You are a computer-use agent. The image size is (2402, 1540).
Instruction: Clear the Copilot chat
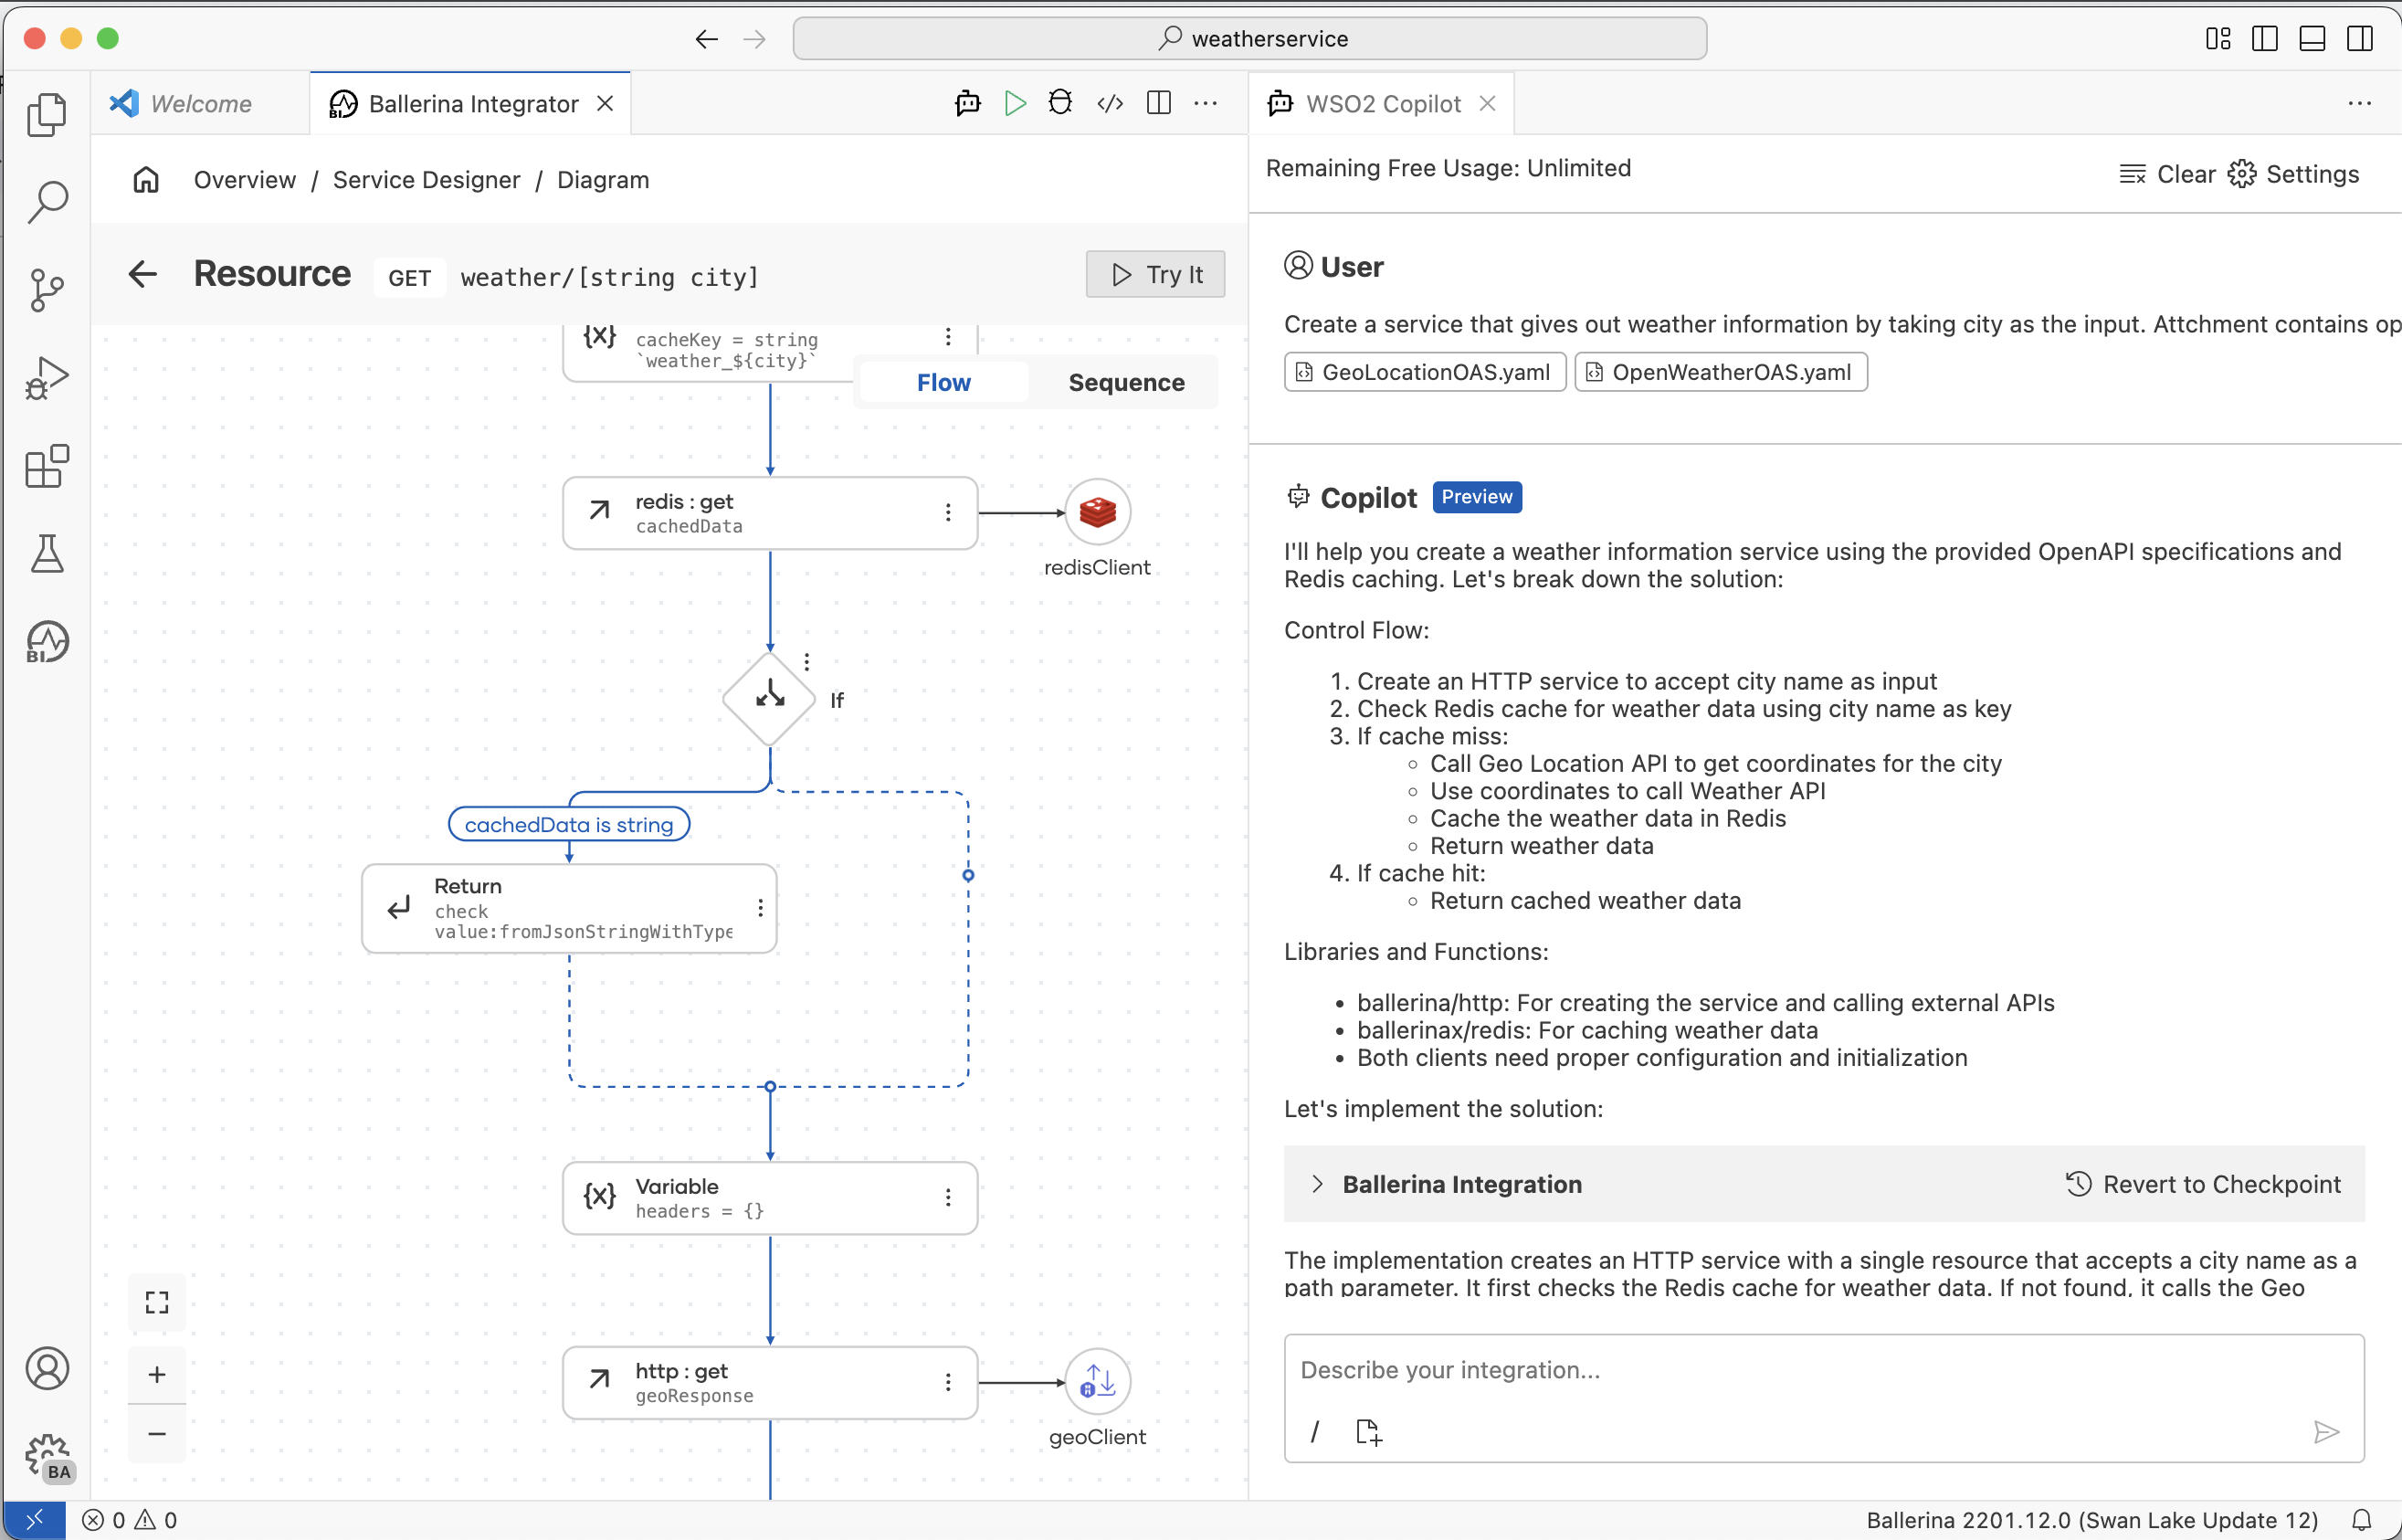(x=2167, y=174)
